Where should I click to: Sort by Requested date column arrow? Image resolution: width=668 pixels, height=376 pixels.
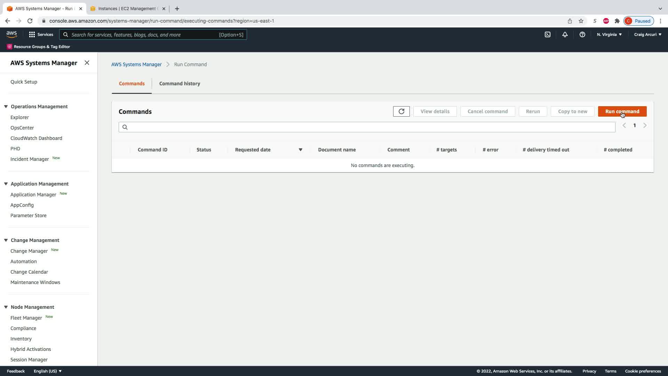coord(300,150)
